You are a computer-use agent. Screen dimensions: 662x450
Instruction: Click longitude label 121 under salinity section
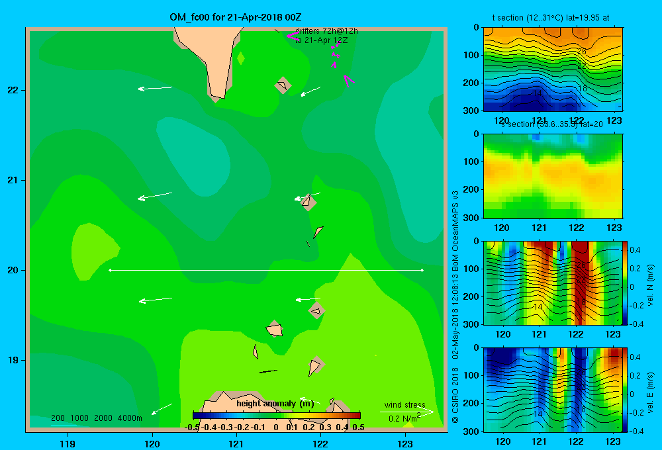coord(539,228)
